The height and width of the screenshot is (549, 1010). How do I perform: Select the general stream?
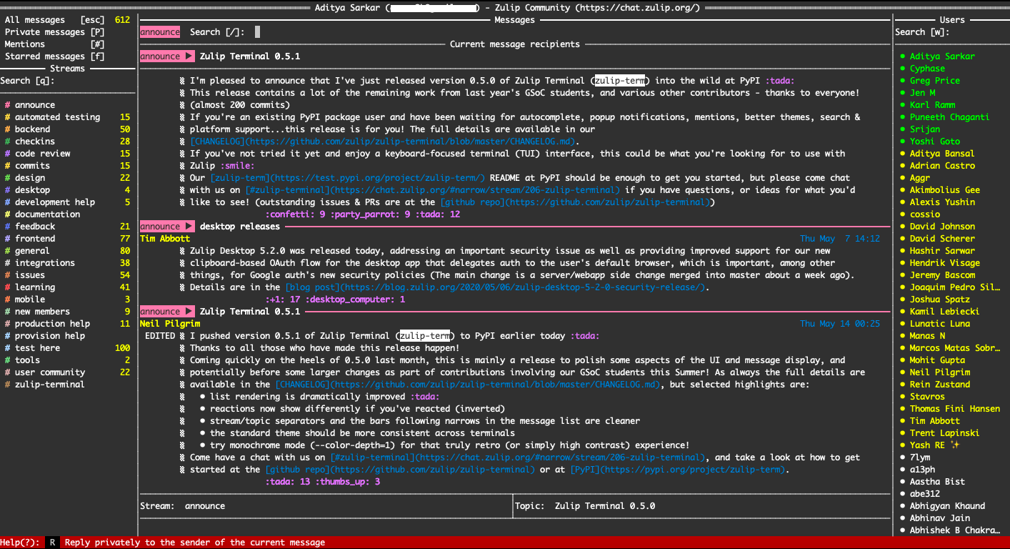click(67, 251)
